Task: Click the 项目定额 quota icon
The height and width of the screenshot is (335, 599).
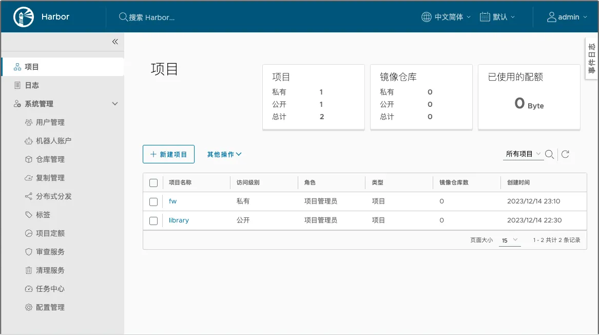Action: coord(29,233)
